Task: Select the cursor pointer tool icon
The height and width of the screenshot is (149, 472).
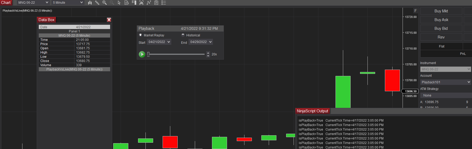Action: click(119, 3)
